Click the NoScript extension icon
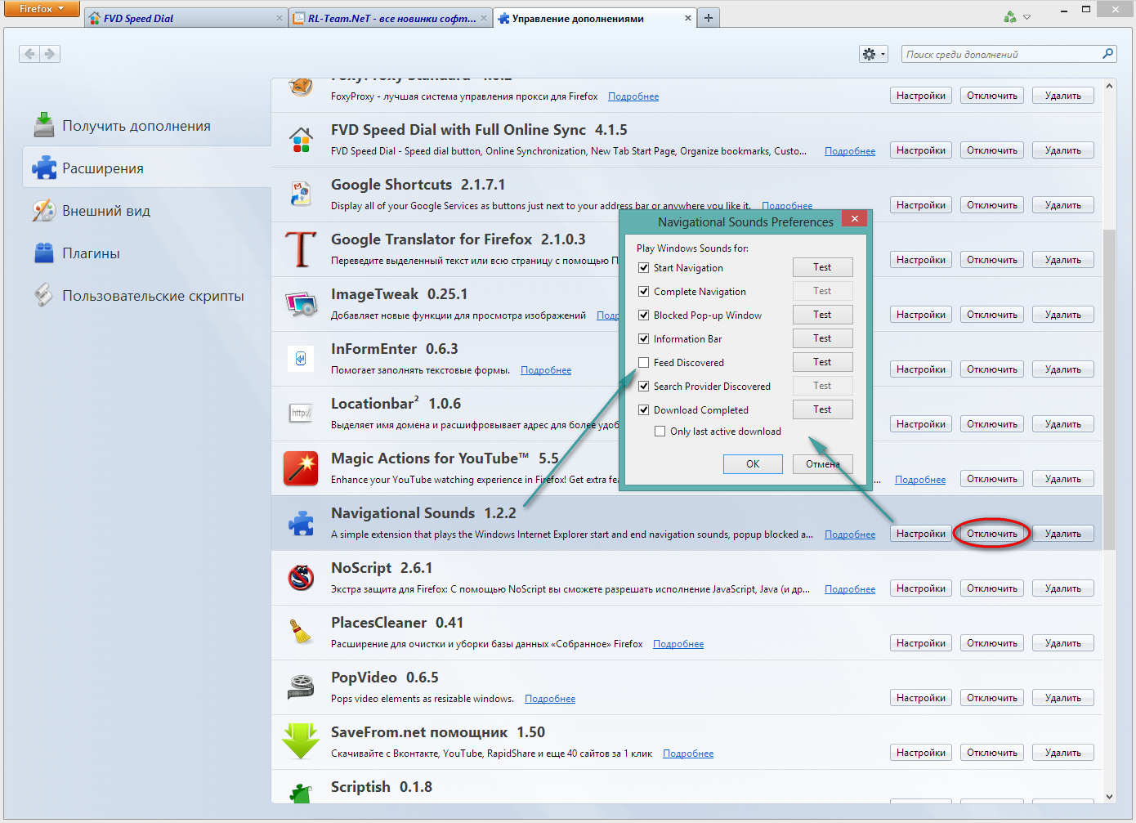Image resolution: width=1136 pixels, height=823 pixels. [301, 578]
